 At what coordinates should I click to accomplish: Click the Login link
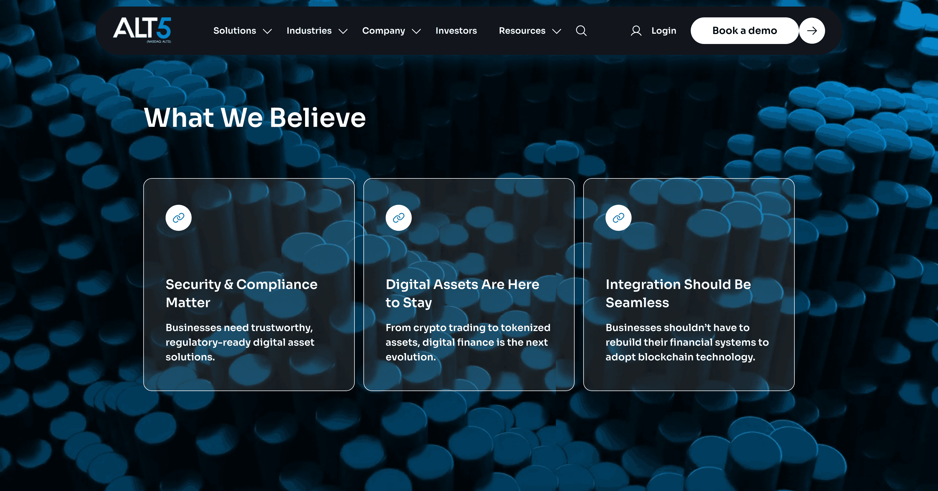(663, 31)
